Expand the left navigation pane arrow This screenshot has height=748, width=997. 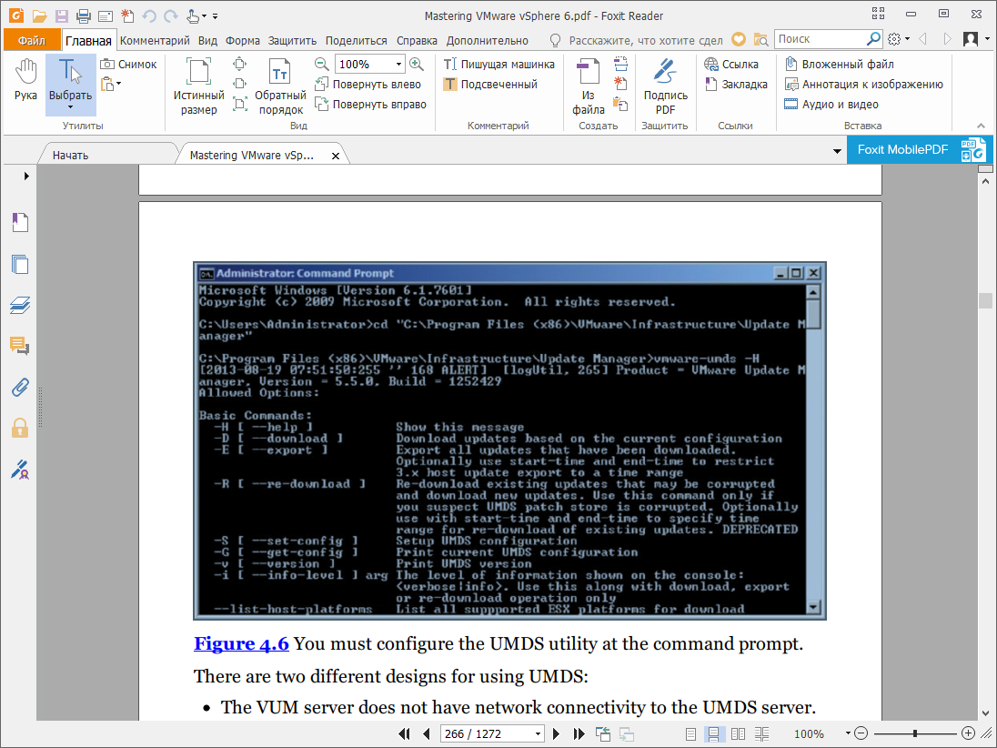pos(26,176)
